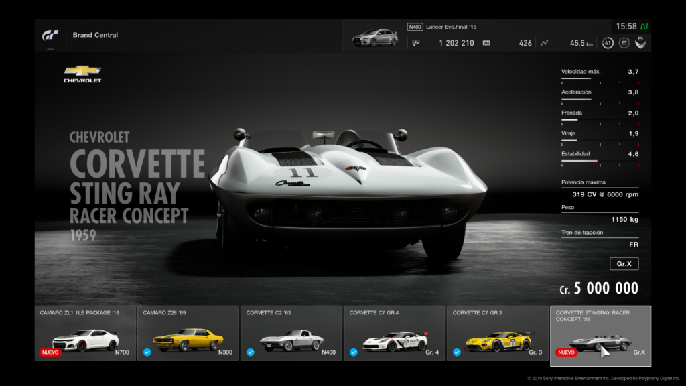
Task: Select the Corvette C2 '63 card
Action: click(291, 333)
